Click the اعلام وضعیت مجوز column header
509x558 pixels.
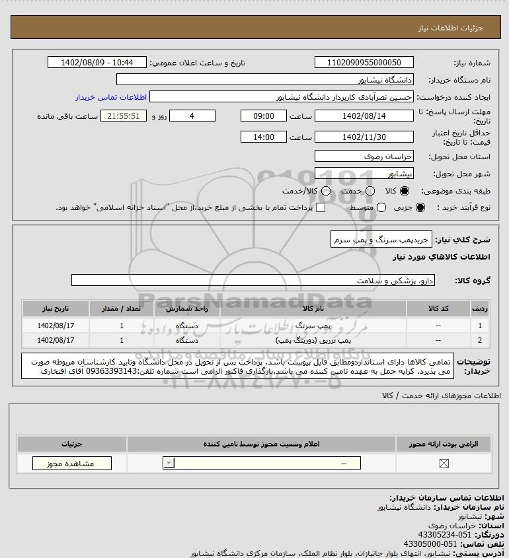click(x=261, y=444)
